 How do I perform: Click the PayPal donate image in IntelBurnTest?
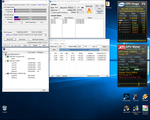coord(100,12)
